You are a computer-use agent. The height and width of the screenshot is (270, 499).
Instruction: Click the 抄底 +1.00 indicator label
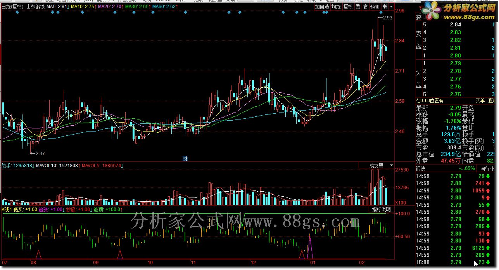[79, 209]
